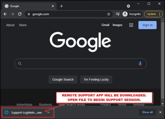
Task: Click I'm Feeling Lucky button
Action: pos(96,80)
